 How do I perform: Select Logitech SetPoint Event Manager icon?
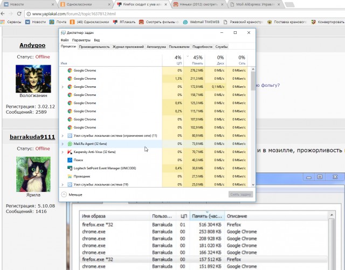click(70, 168)
